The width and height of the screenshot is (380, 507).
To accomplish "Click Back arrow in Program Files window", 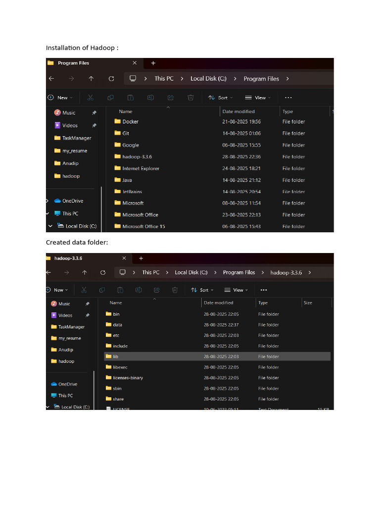I will pos(51,79).
